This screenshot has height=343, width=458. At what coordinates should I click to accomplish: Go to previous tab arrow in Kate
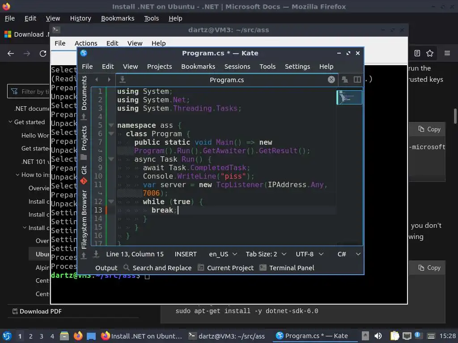click(x=97, y=79)
